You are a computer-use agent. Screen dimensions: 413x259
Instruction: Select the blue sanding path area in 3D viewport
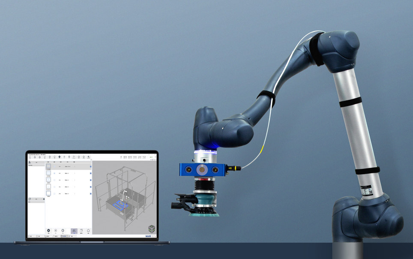point(120,205)
